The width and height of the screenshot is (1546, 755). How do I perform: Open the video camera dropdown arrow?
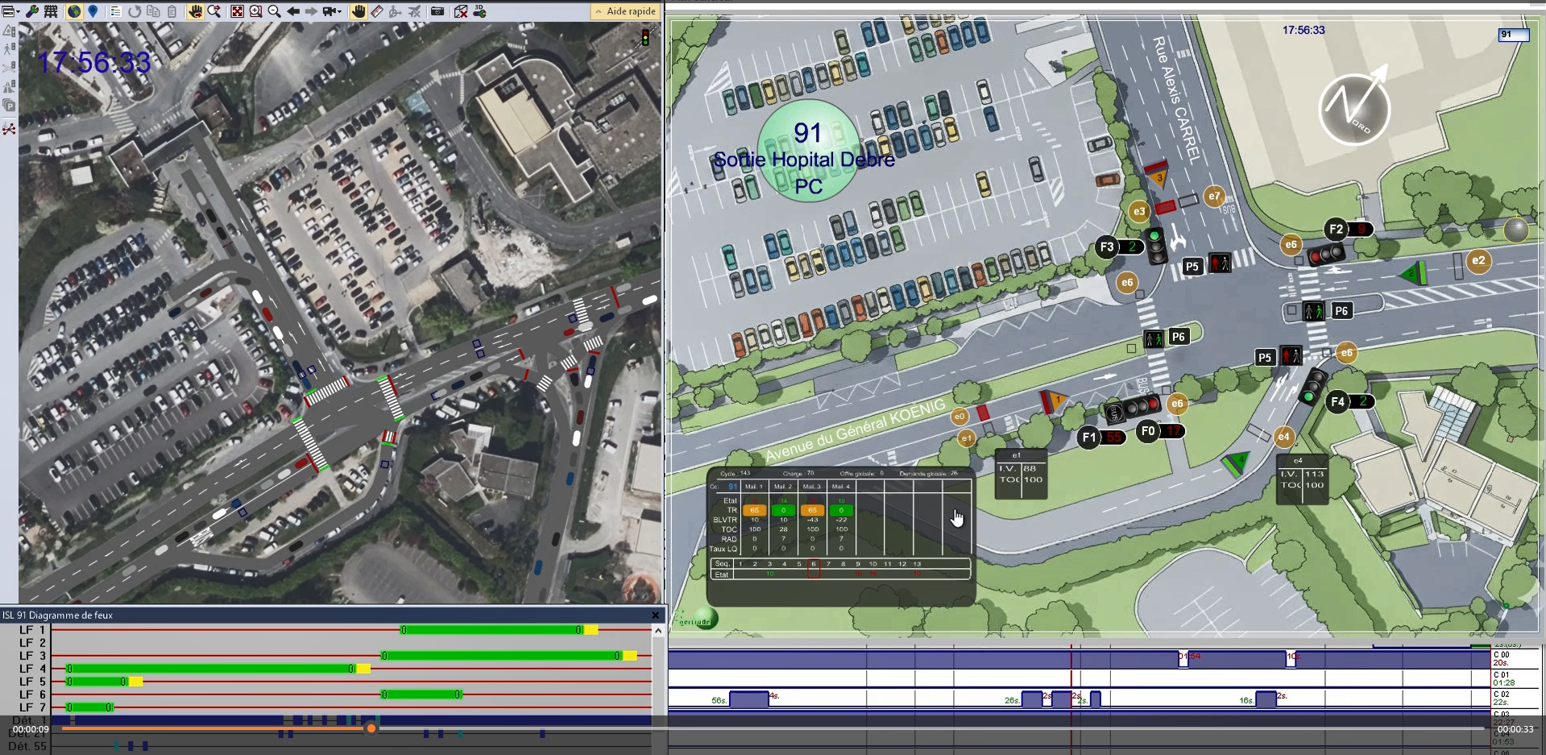pyautogui.click(x=341, y=11)
